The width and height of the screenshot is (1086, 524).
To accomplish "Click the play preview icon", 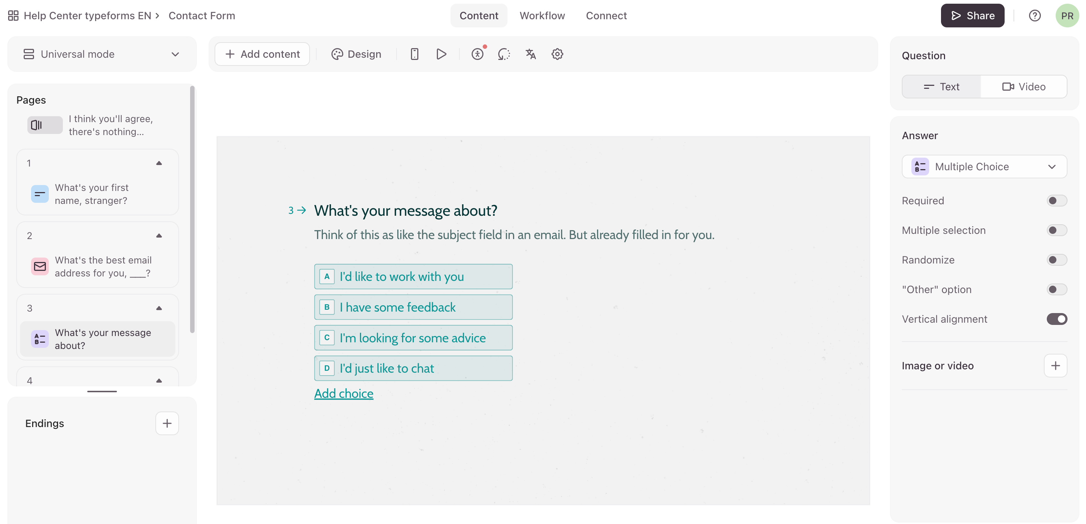I will tap(441, 54).
